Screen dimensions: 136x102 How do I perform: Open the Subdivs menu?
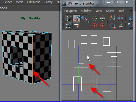(x=86, y=11)
